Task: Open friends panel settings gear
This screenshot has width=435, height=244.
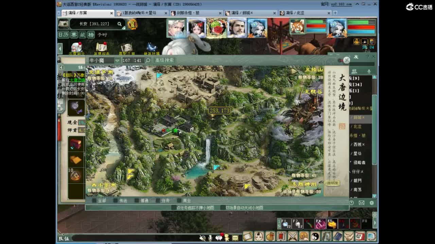Action: coord(371,203)
